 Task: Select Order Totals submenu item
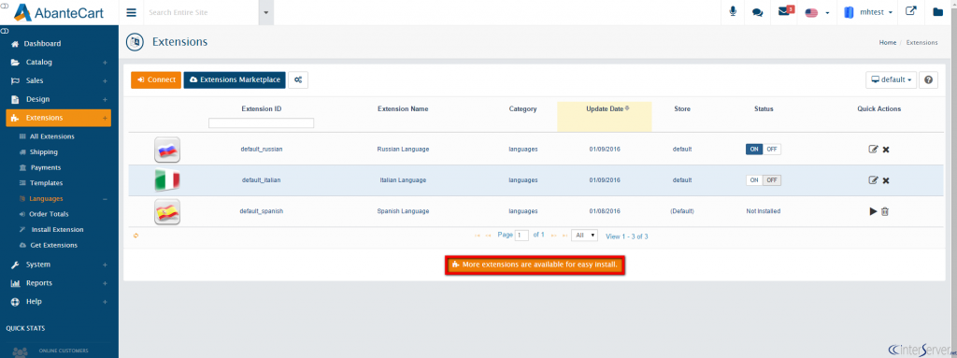(x=49, y=214)
